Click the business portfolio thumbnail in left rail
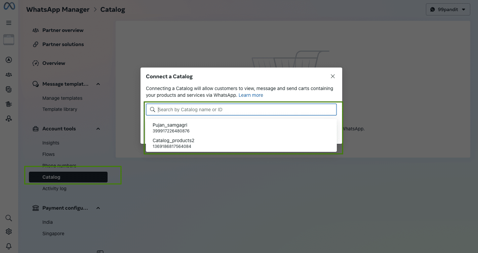 pos(9,40)
